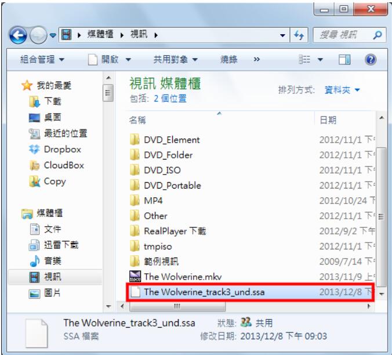Toggle the preview pane icon
Screen dimensions: 392x355
[x=344, y=60]
